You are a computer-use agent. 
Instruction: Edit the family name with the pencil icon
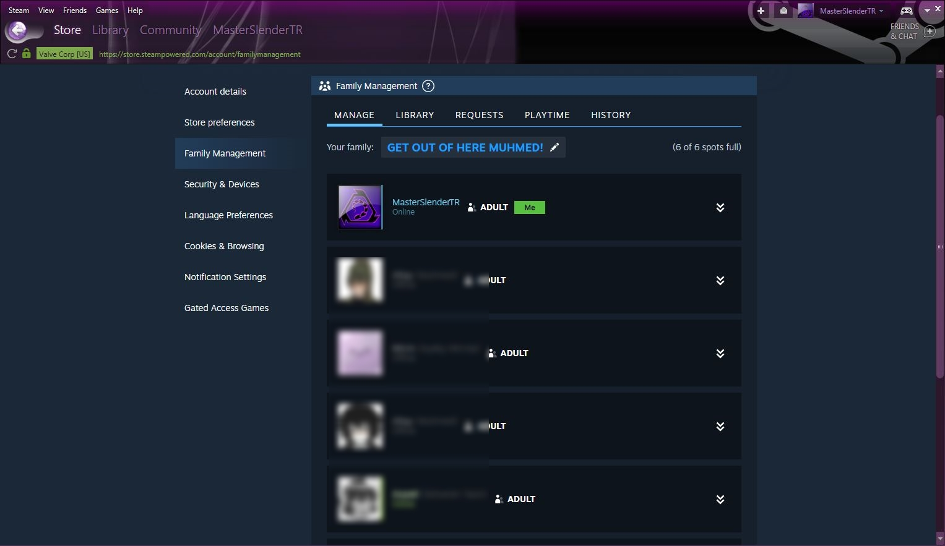tap(554, 147)
